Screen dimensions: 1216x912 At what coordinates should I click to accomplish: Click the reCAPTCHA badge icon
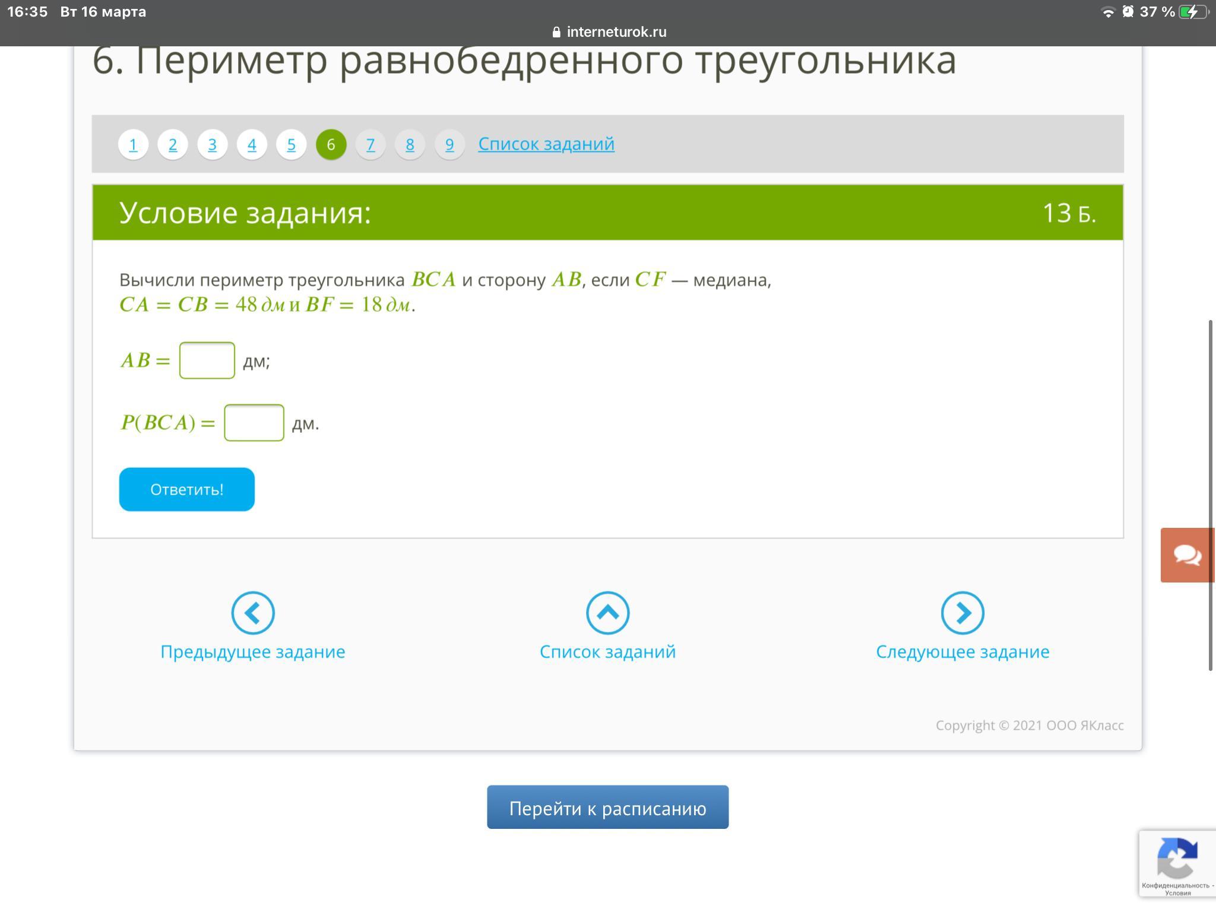tap(1177, 857)
